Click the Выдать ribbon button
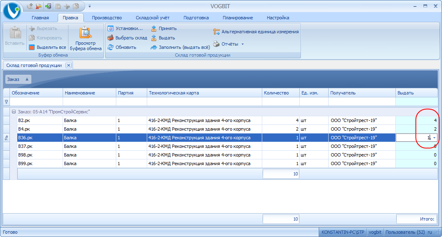The width and height of the screenshot is (442, 237). pyautogui.click(x=163, y=38)
